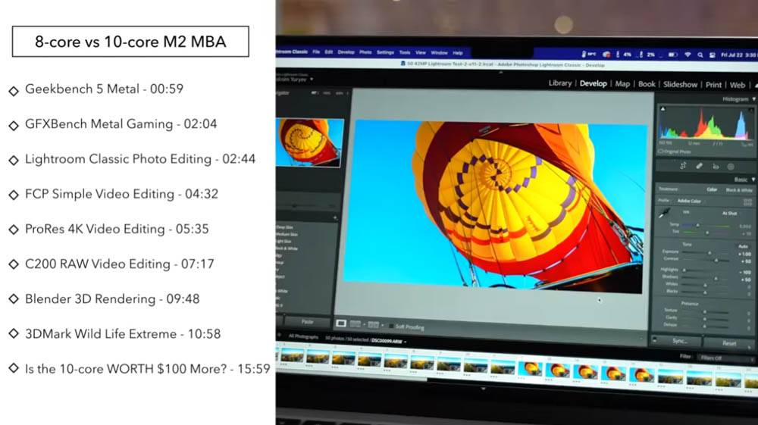
Task: Collapse the Histogram panel
Action: (x=753, y=99)
